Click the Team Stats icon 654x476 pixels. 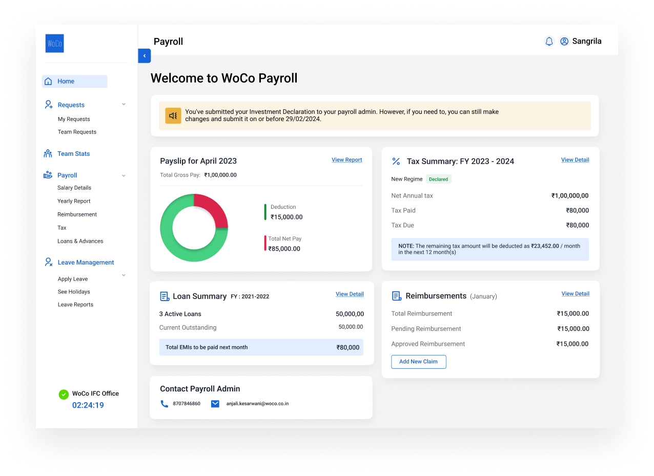tap(47, 153)
